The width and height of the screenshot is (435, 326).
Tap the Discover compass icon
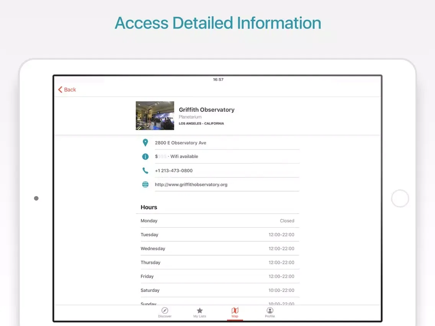tap(165, 310)
